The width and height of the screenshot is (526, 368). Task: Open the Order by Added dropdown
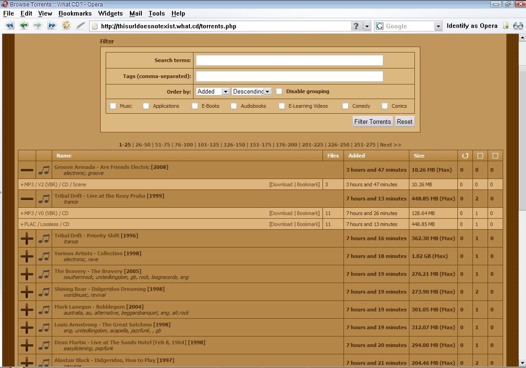[213, 91]
